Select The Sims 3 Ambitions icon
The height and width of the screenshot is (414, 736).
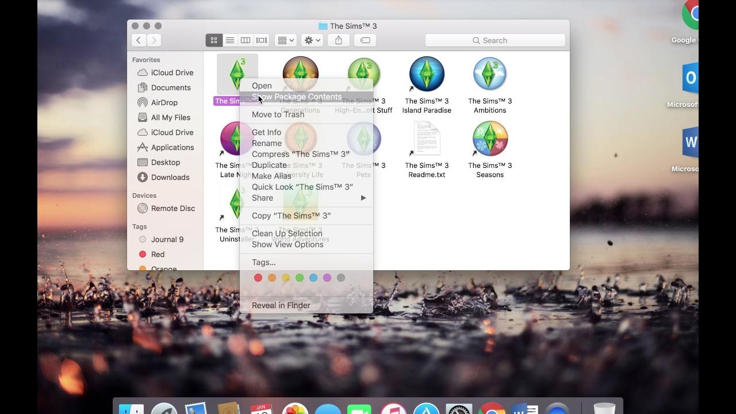(490, 74)
